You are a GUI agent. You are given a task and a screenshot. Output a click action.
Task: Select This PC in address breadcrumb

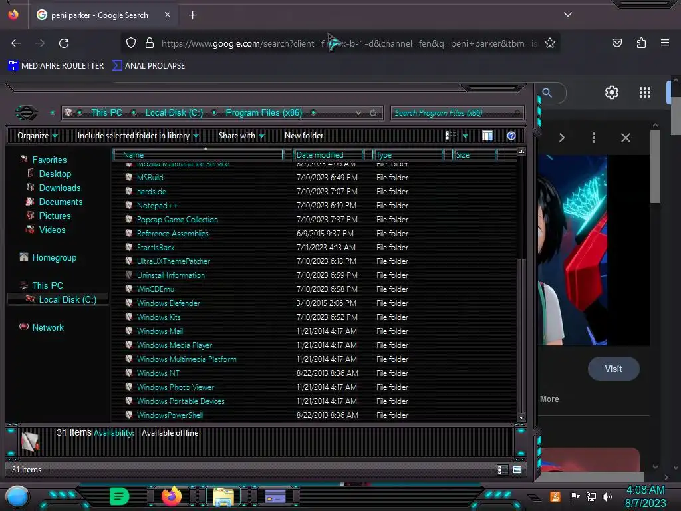coord(106,112)
